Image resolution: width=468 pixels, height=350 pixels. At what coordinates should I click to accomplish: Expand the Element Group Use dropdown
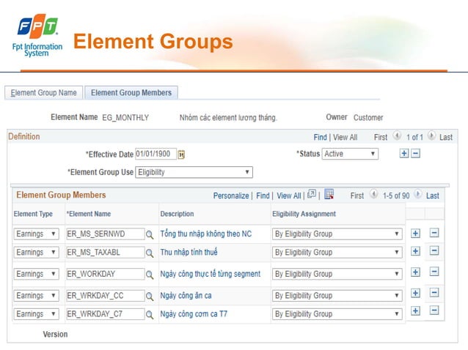coord(194,172)
